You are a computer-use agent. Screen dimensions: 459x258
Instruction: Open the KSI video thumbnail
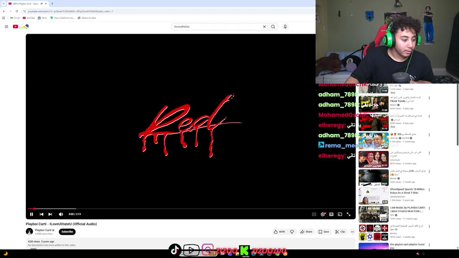coord(374,140)
